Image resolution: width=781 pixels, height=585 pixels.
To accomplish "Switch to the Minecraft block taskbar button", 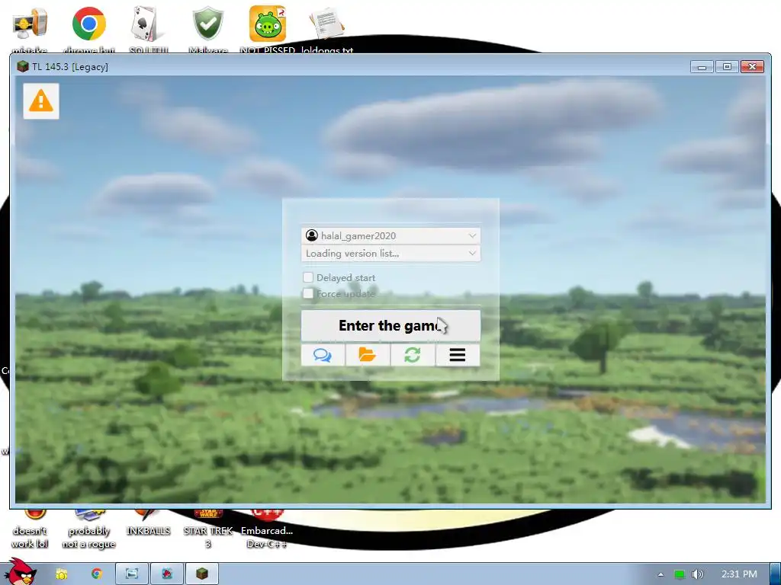I will tap(201, 574).
